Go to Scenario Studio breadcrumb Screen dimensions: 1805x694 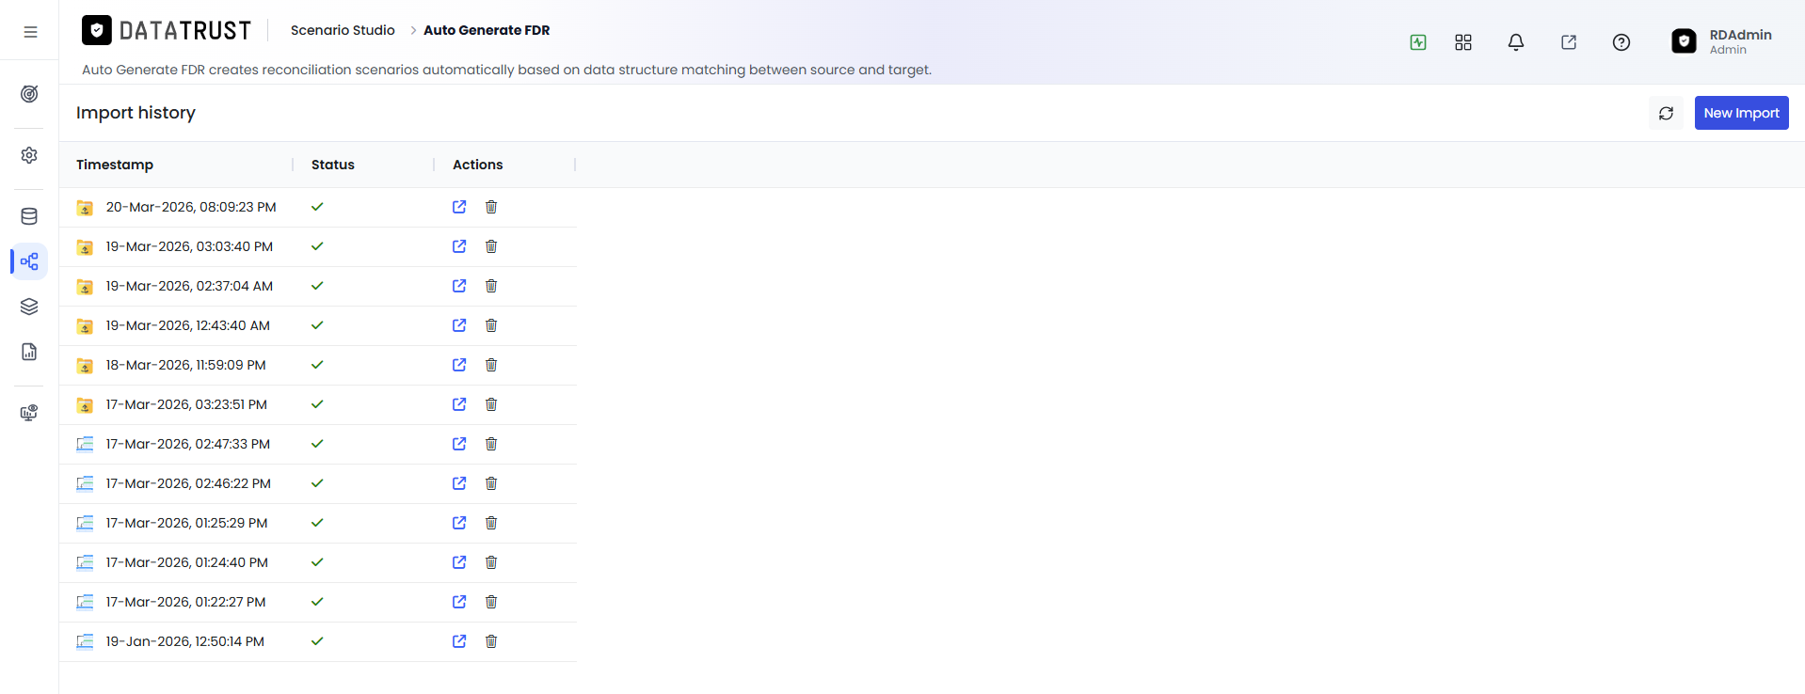point(343,30)
